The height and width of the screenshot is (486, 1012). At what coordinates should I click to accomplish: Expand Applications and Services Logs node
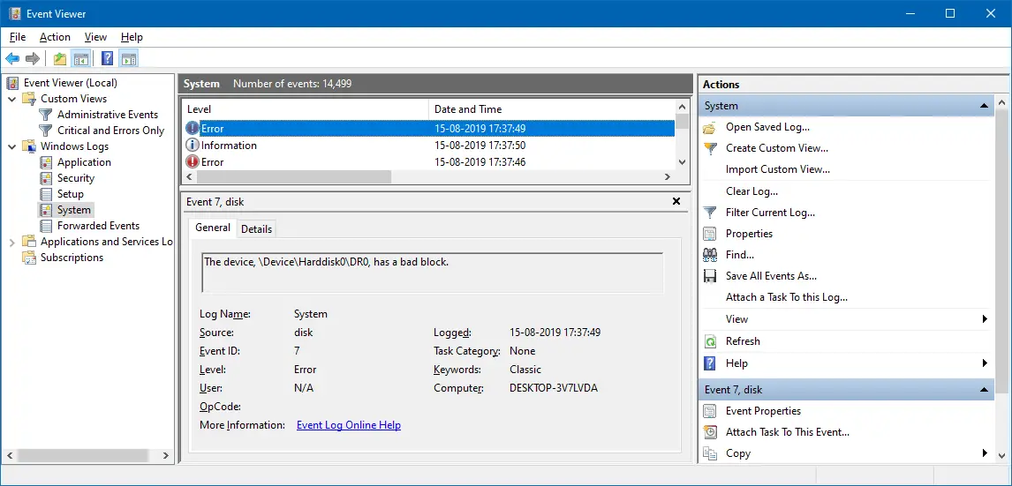click(x=12, y=242)
